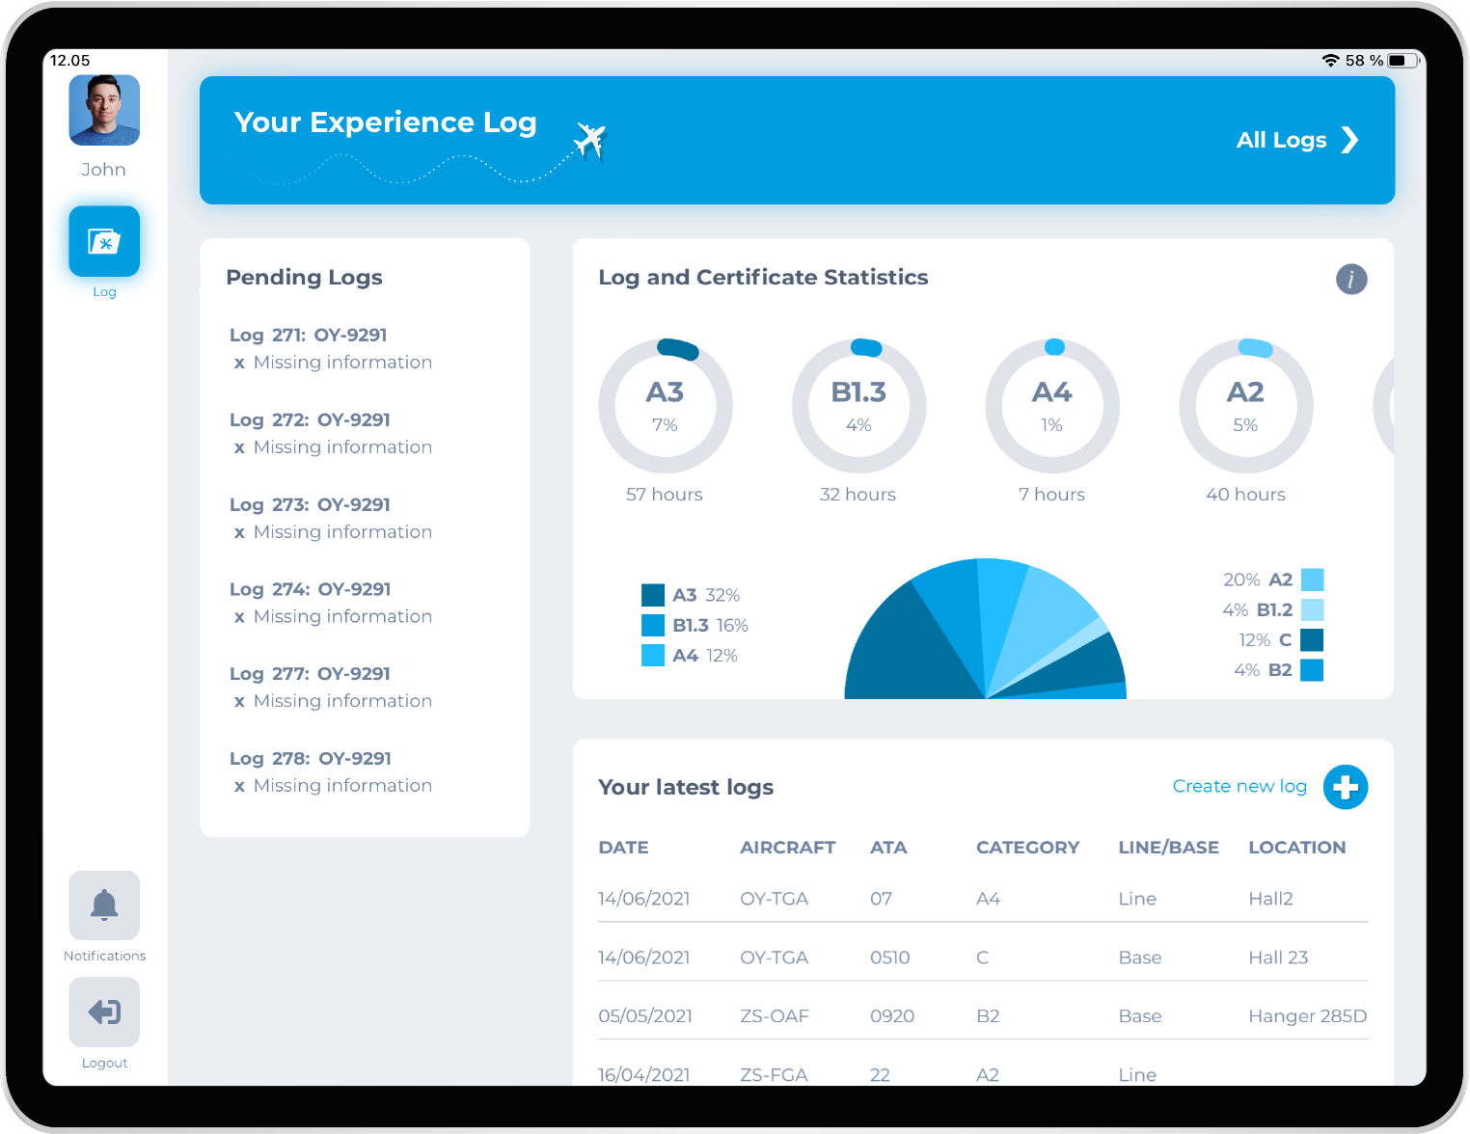Click the blue plus icon to add log

[1346, 788]
